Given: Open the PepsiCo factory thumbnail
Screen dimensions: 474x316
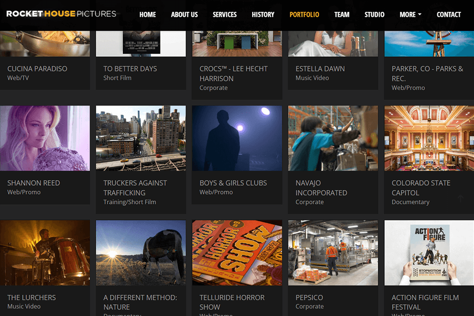Looking at the screenshot, I should [333, 253].
